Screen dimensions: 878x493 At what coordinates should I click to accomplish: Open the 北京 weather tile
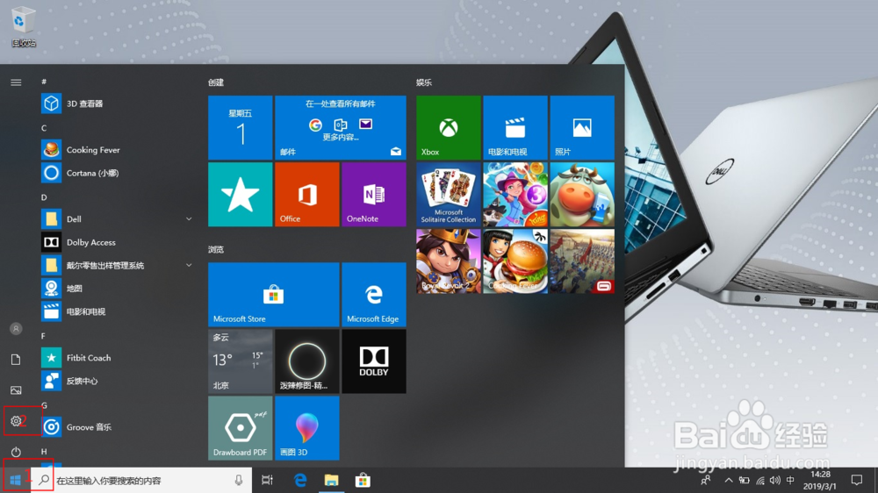point(241,361)
